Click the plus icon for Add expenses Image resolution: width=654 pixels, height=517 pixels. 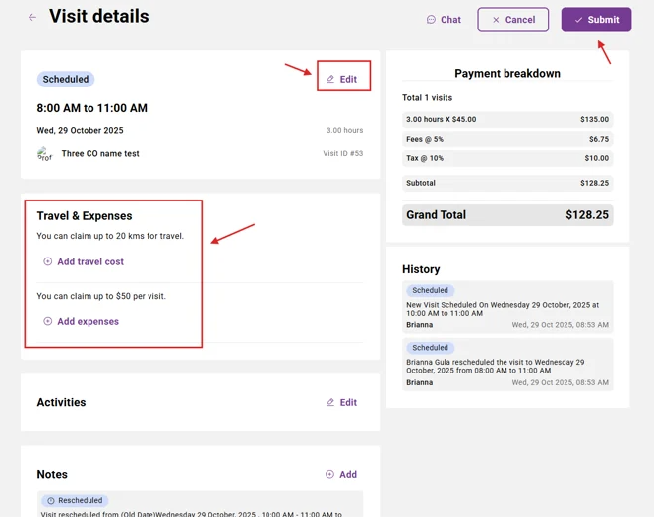point(48,322)
